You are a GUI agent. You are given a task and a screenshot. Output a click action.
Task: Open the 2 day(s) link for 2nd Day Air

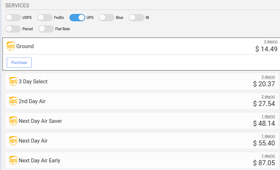(268, 97)
